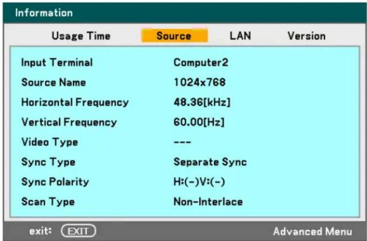Click the Separate Sync value
This screenshot has height=241, width=367.
210,162
